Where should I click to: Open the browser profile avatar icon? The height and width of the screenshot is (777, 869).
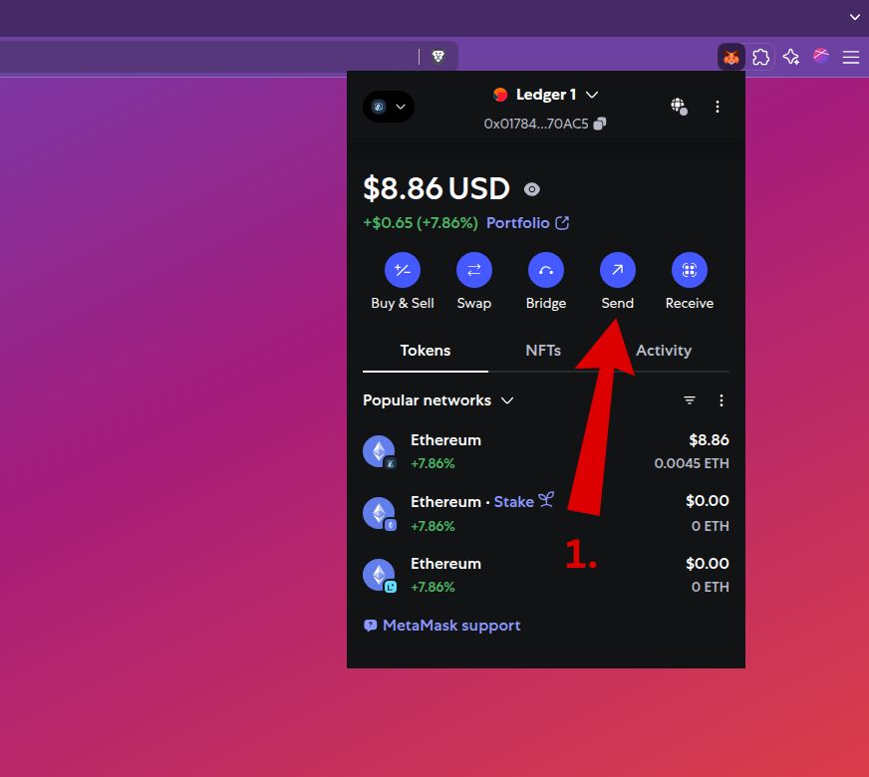coord(821,56)
